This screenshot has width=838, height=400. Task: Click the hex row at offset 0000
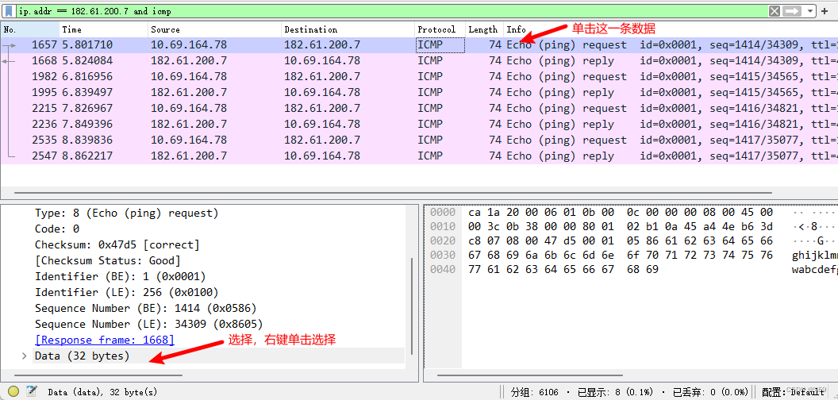coord(621,212)
